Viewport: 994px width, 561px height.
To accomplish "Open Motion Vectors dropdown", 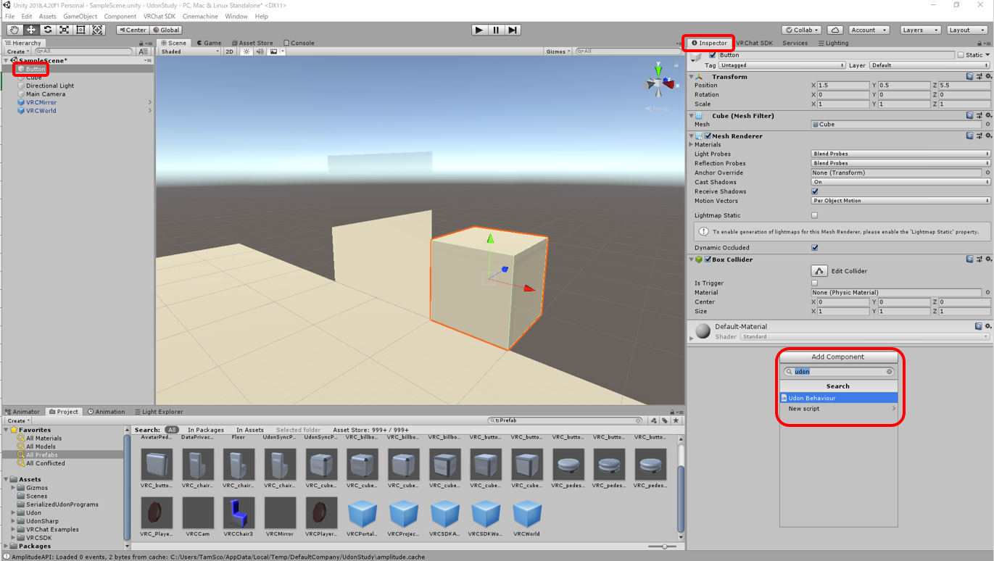I will coord(900,201).
